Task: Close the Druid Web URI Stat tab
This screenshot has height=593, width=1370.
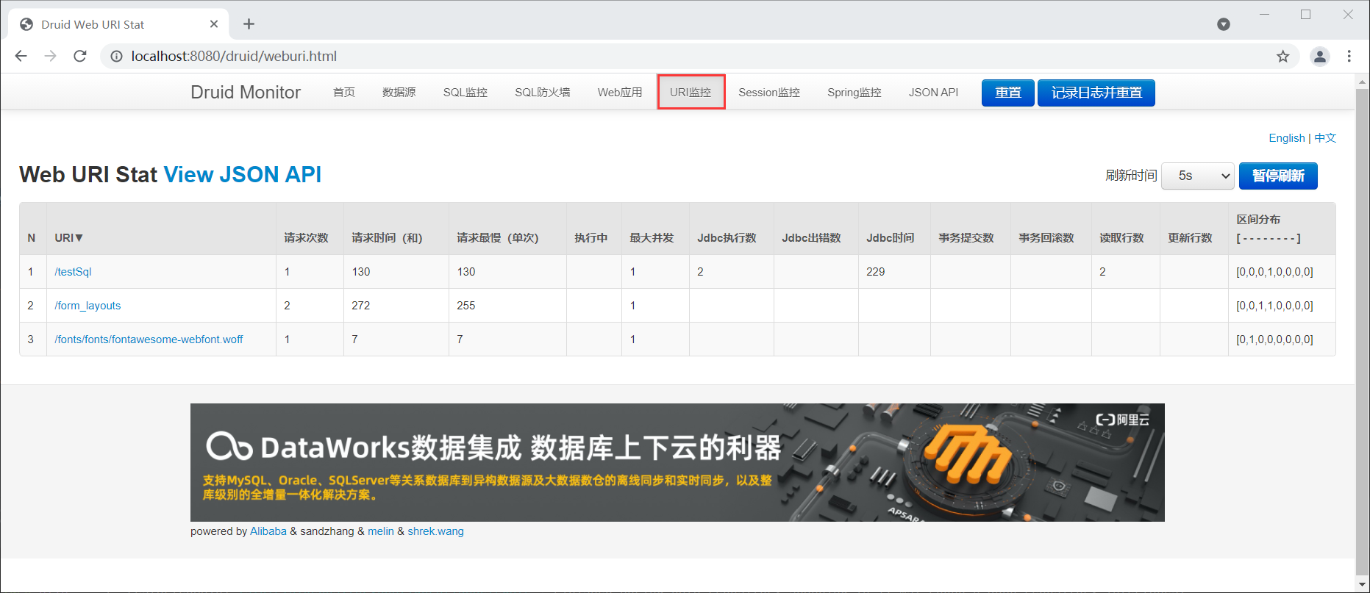Action: coord(214,24)
